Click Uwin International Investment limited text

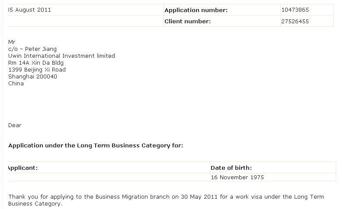(61, 56)
